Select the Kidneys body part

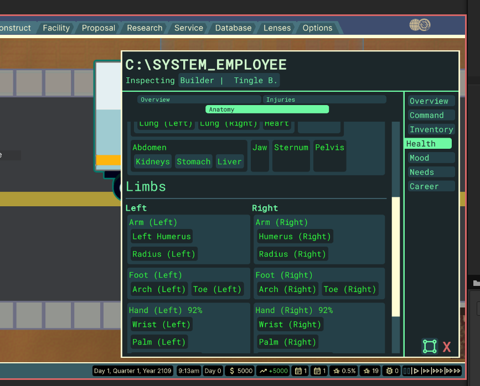(x=153, y=161)
